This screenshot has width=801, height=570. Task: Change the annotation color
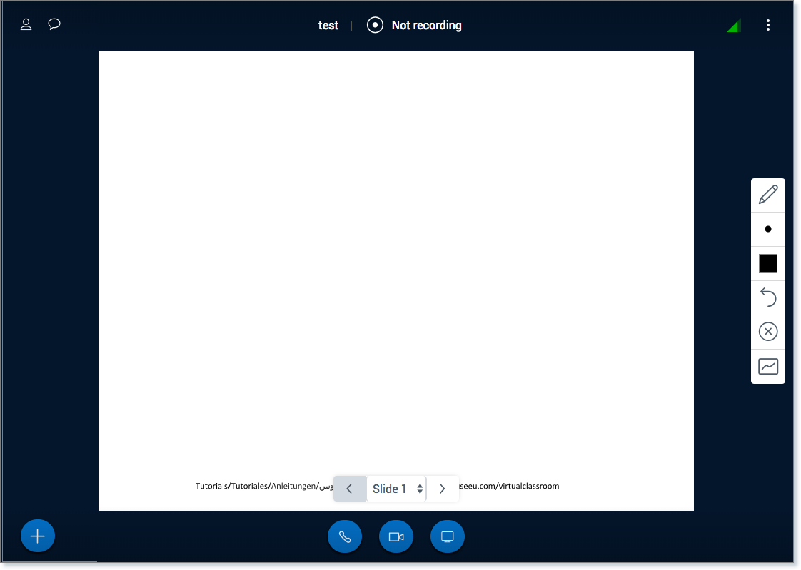[768, 263]
